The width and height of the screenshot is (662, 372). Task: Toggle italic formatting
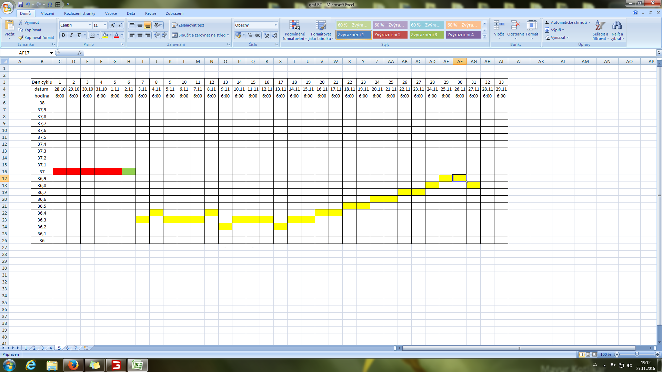pyautogui.click(x=71, y=35)
